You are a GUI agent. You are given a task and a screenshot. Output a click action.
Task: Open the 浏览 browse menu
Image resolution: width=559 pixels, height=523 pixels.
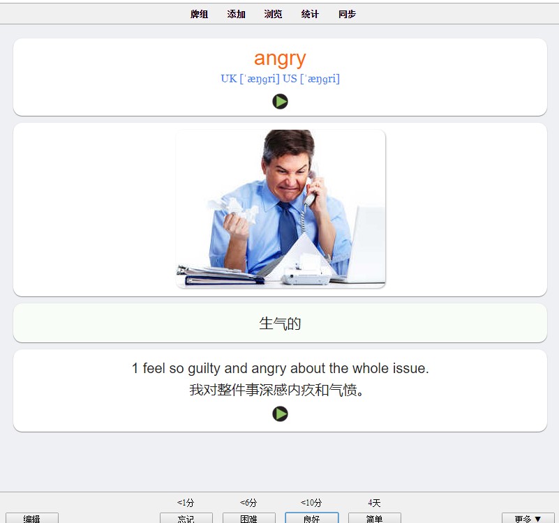pyautogui.click(x=273, y=14)
